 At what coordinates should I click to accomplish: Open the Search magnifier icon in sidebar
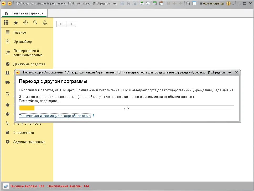[x=35, y=23]
